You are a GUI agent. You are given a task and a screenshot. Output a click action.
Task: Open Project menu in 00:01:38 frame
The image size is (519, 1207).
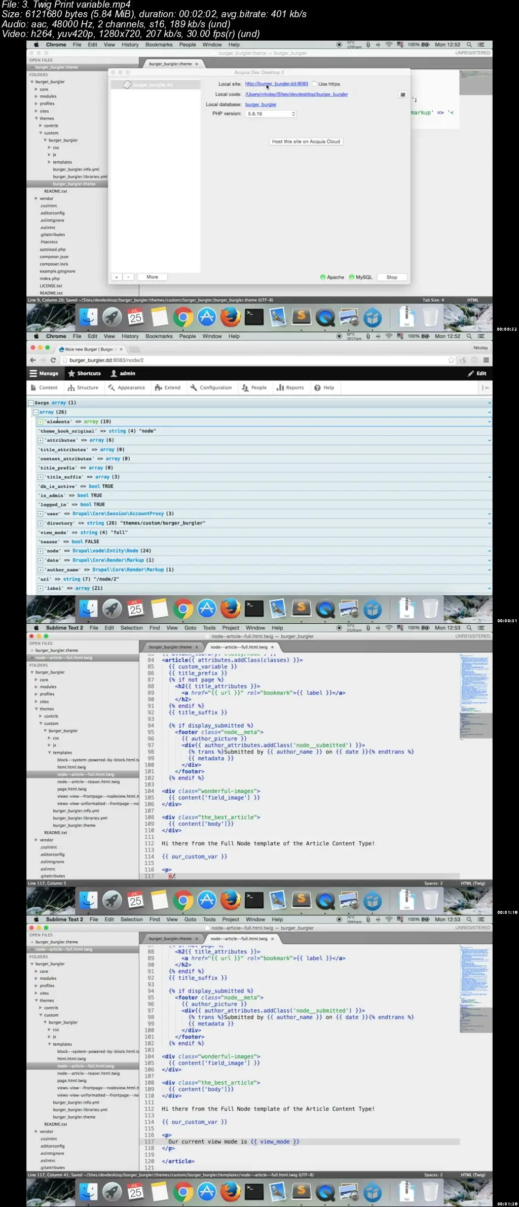click(x=231, y=919)
